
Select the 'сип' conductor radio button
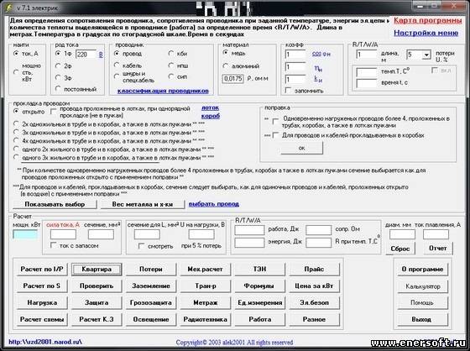171,76
